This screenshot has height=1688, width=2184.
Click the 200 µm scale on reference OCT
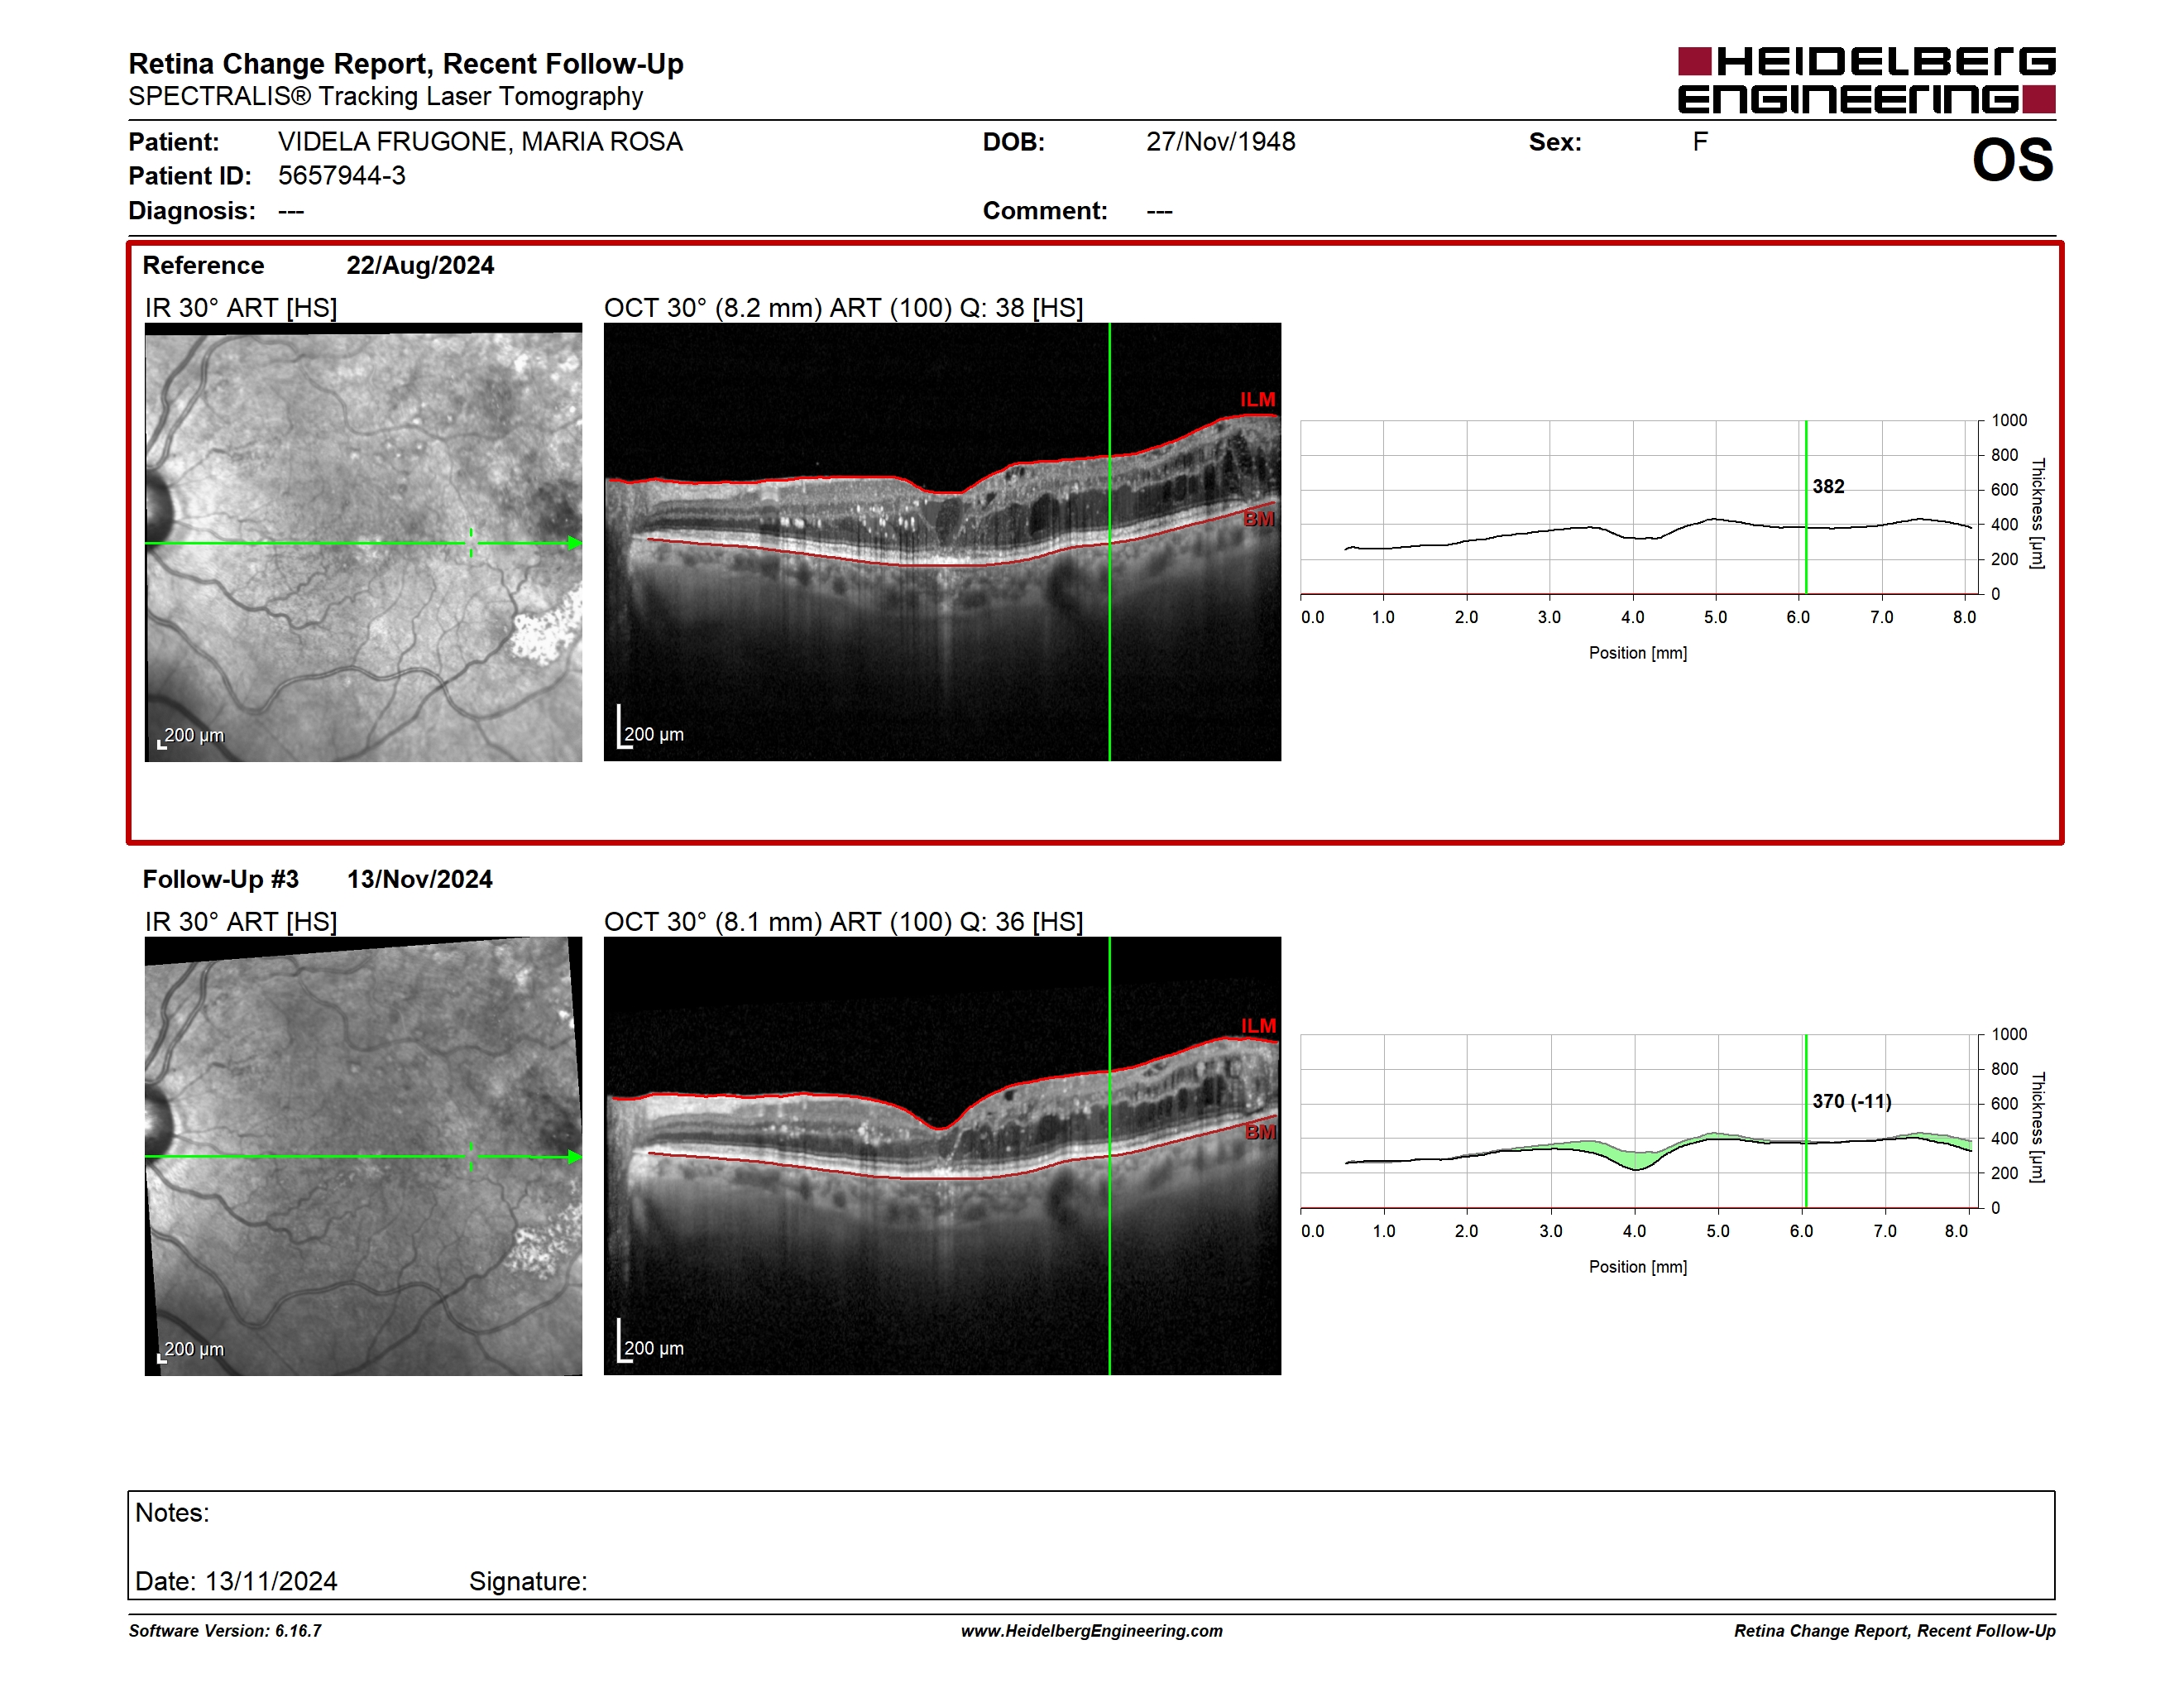click(x=651, y=728)
